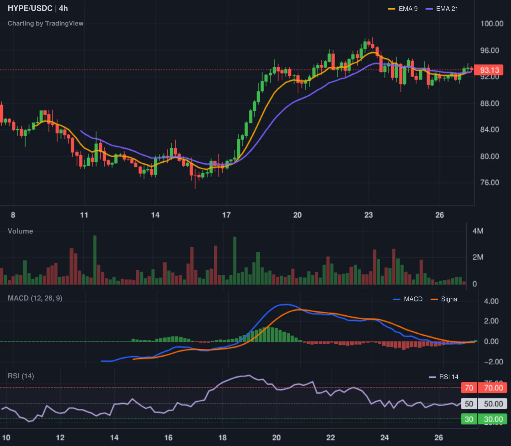Click the green 30 RSI level badge

(x=469, y=419)
